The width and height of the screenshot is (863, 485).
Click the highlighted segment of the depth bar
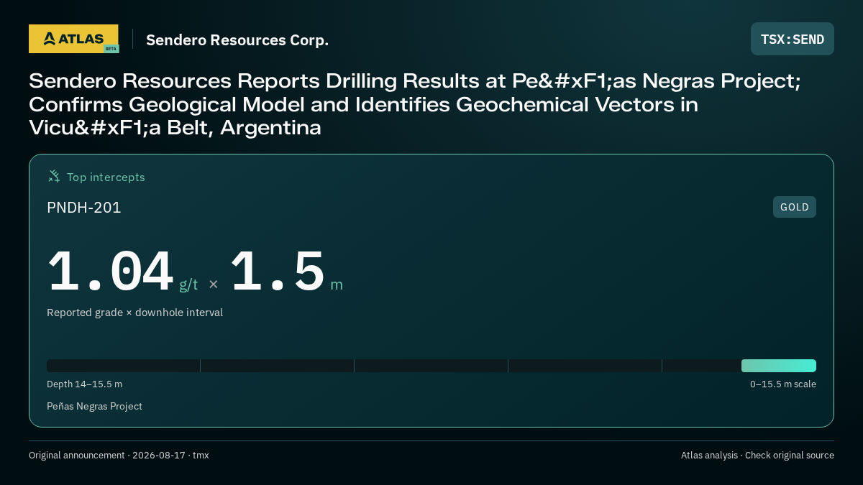pos(779,366)
